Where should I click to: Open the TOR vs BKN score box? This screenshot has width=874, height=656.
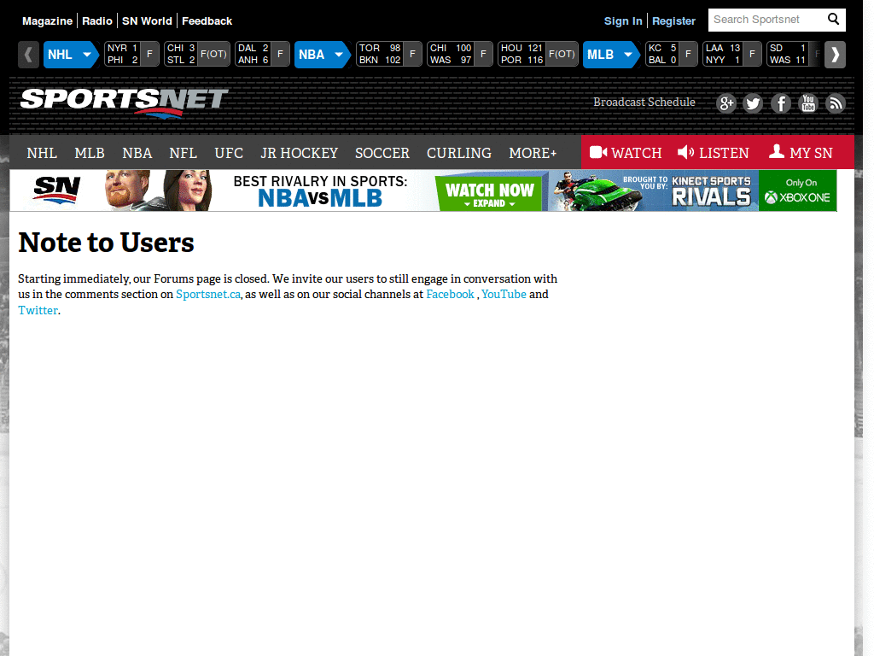[x=389, y=54]
